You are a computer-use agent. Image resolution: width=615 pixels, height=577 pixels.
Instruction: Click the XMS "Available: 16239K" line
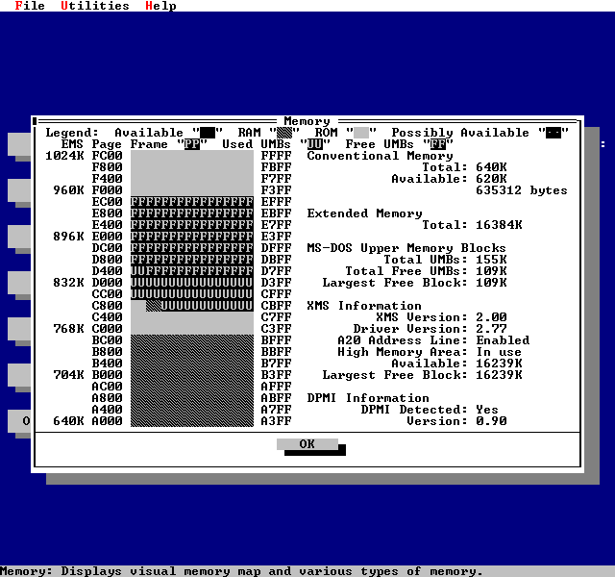(457, 364)
